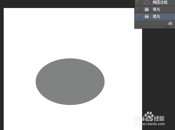Select the 椭圆选框 history state label

[x=160, y=2]
